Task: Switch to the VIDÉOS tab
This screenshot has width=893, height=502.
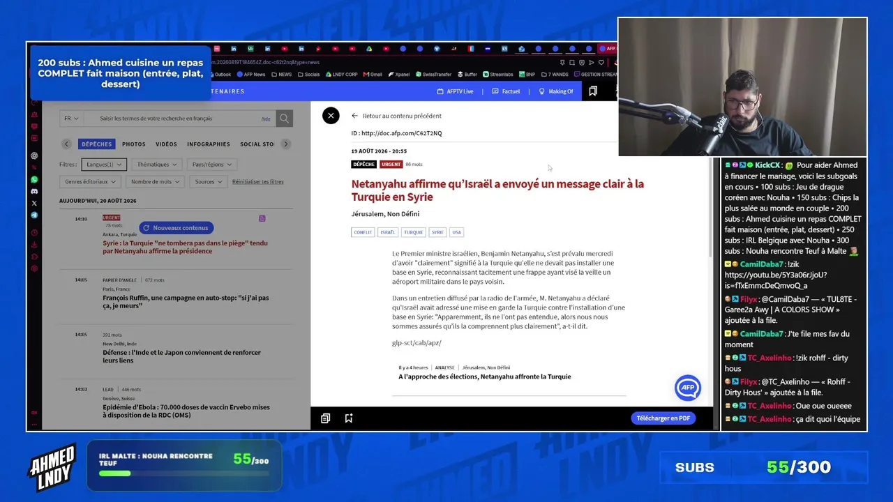Action: (x=166, y=144)
